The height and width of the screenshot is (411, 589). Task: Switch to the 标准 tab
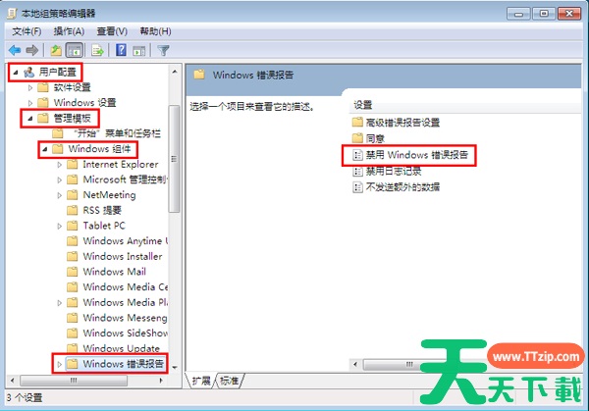pos(229,381)
